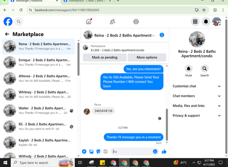Screen dimensions: 228x167
Task: Go back using the Marketplace back arrow
Action: click(7, 34)
